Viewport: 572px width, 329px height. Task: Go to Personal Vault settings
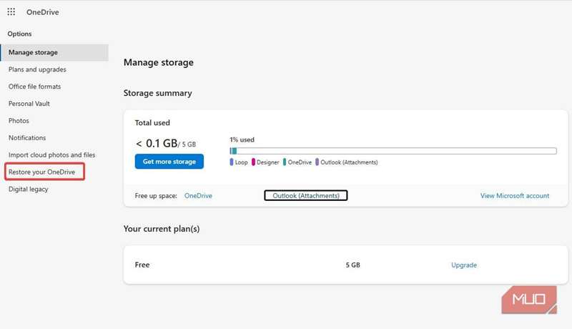(29, 104)
